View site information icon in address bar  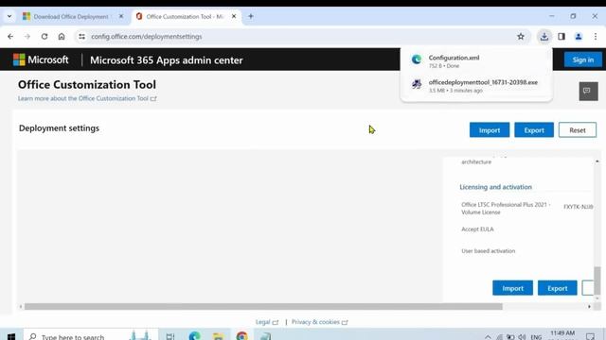(81, 36)
